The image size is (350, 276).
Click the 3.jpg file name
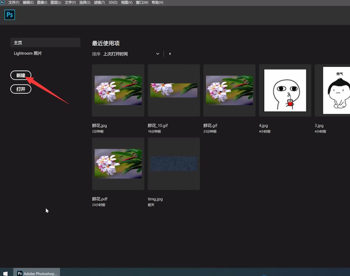[319, 125]
